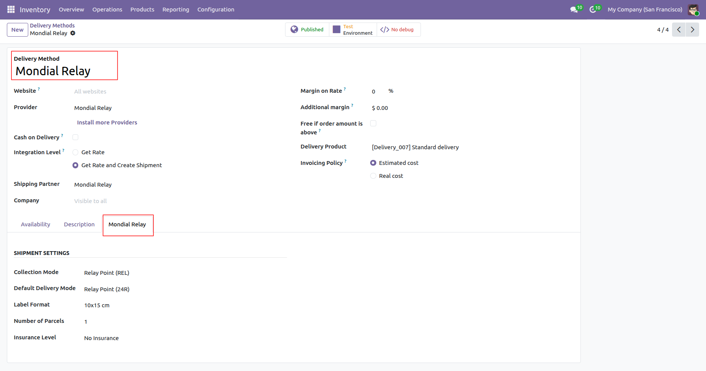
Task: Toggle the Published status button
Action: click(x=307, y=29)
